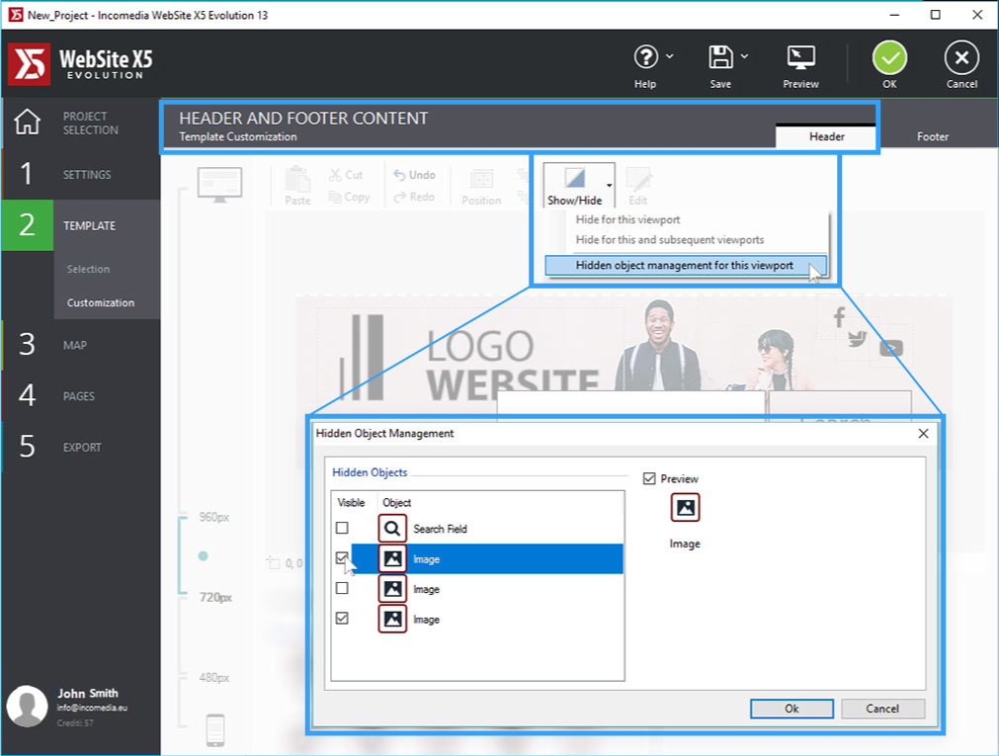Open the Save options dropdown arrow
999x756 pixels.
tap(744, 56)
